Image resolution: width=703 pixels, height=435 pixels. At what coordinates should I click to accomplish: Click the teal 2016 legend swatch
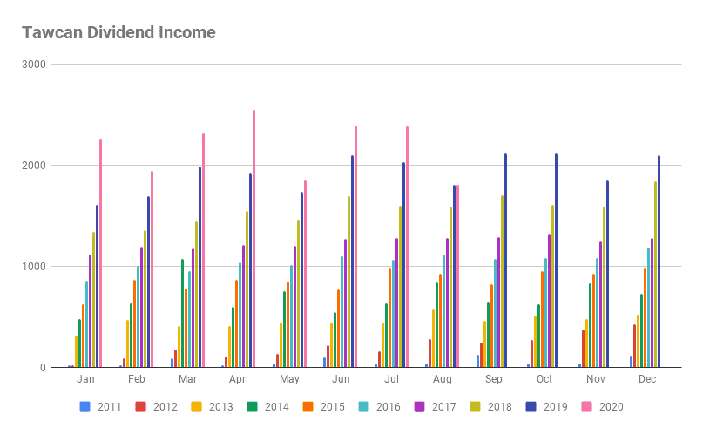tap(363, 406)
